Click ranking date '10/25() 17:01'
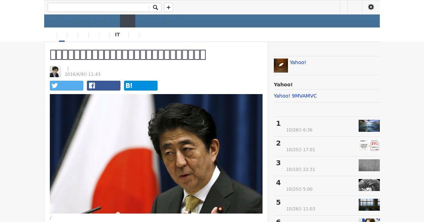 coord(301,150)
